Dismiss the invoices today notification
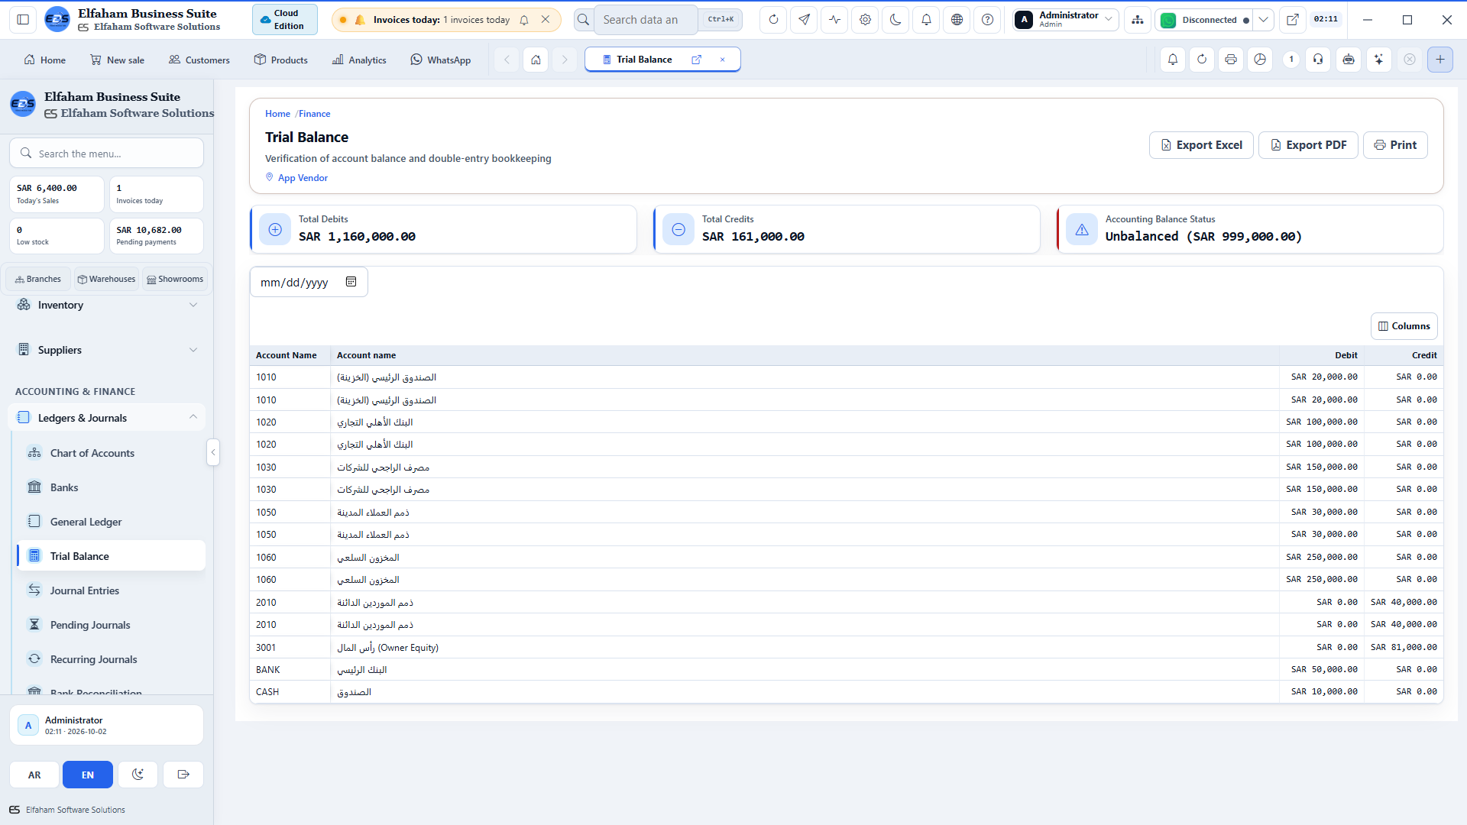Viewport: 1467px width, 825px height. coord(546,20)
